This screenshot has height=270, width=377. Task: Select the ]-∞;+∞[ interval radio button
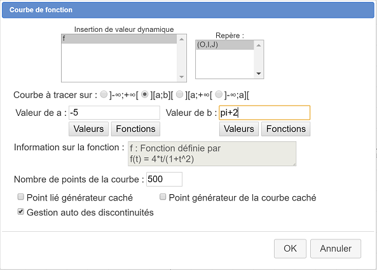click(104, 94)
